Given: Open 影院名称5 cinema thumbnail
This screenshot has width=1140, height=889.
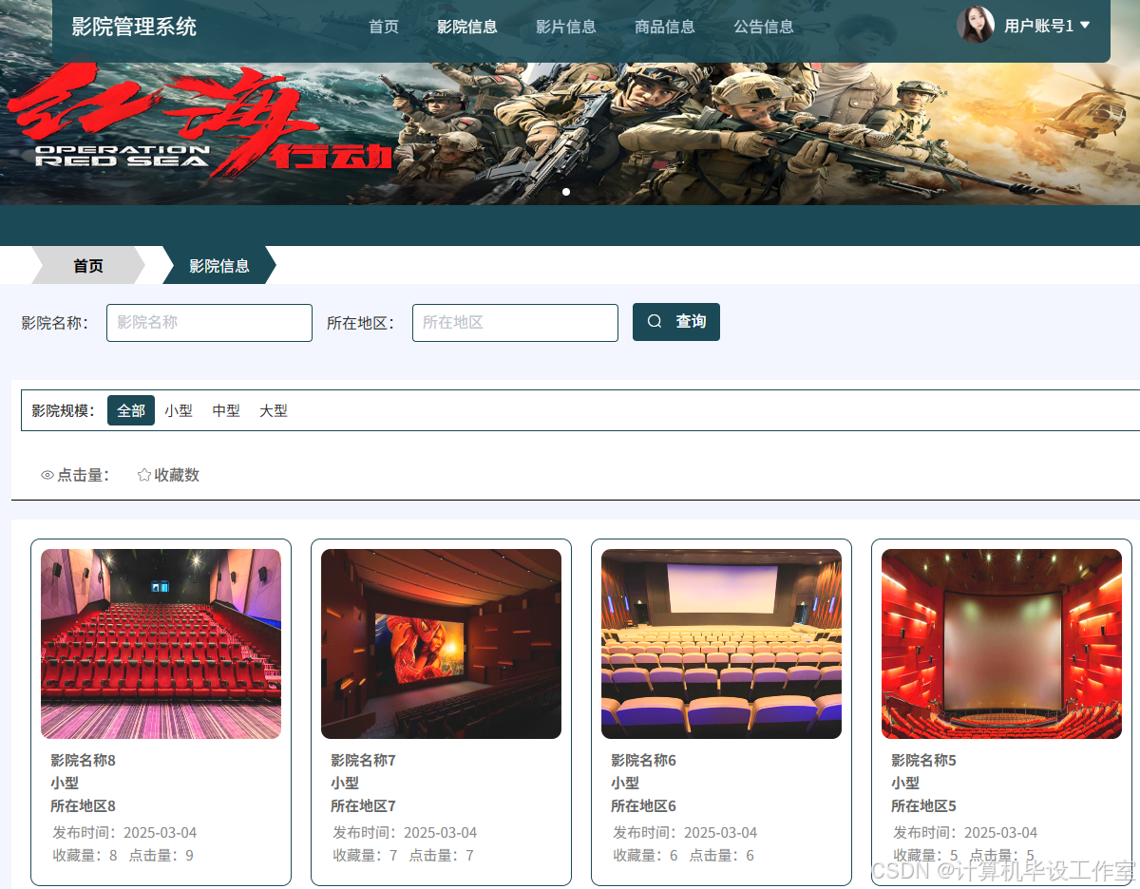Looking at the screenshot, I should click(1001, 644).
